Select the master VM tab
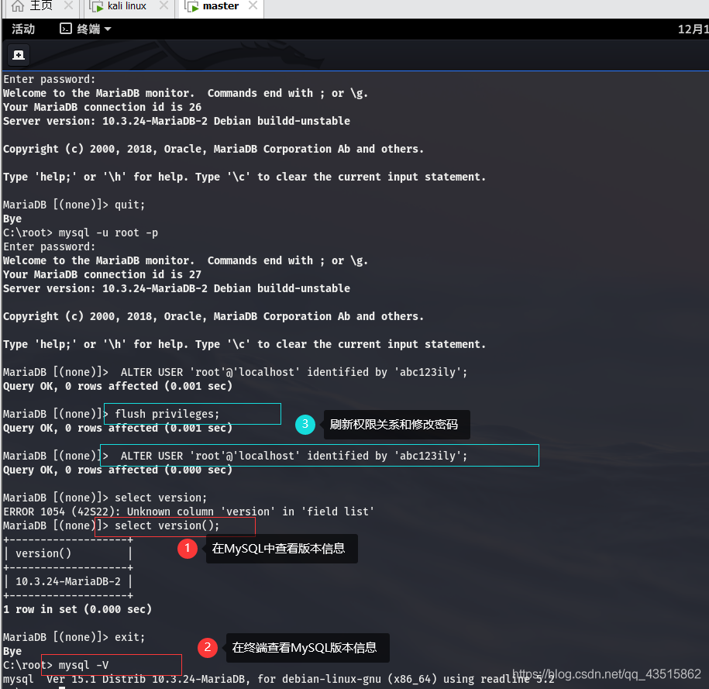The width and height of the screenshot is (709, 689). click(220, 6)
